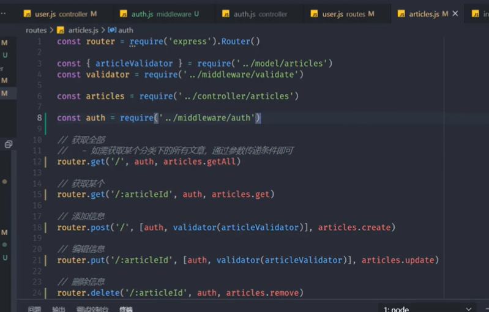Click the auth symbol breadcrumb
Image resolution: width=489 pixels, height=312 pixels.
[125, 30]
